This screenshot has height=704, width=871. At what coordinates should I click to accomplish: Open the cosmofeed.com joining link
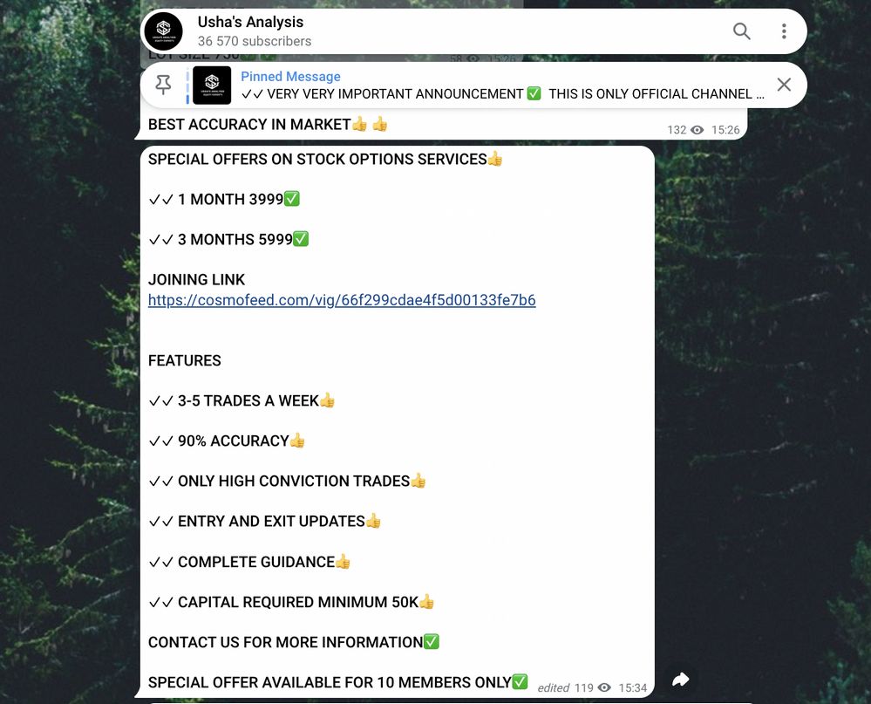[x=342, y=300]
